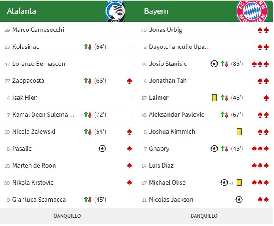
Task: Click Laimer's yellow card icon
Action: point(214,98)
